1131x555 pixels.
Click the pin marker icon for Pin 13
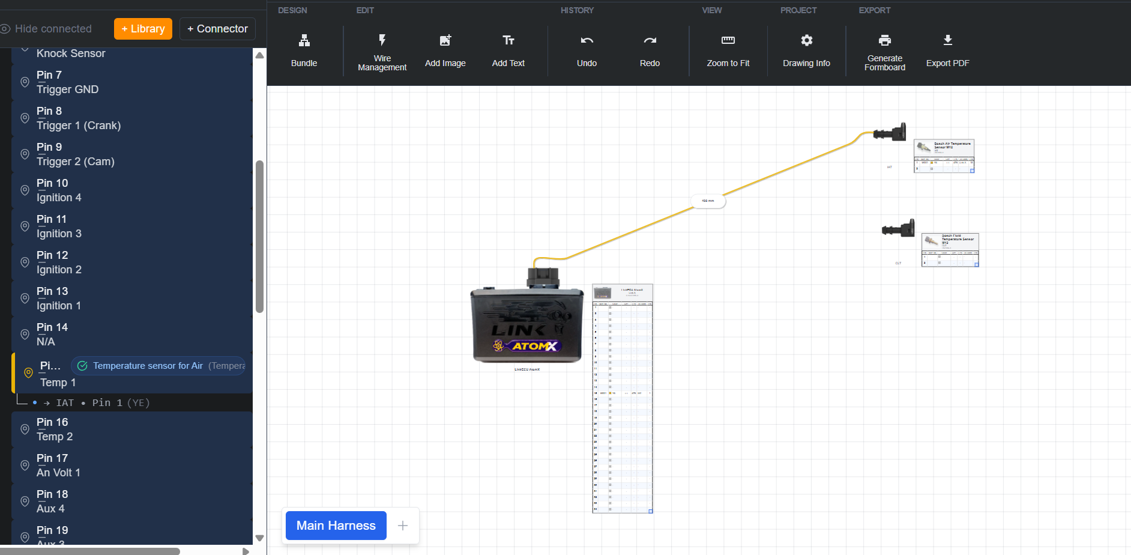click(25, 298)
